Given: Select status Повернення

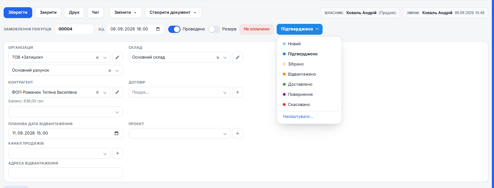Looking at the screenshot, I should (309, 94).
